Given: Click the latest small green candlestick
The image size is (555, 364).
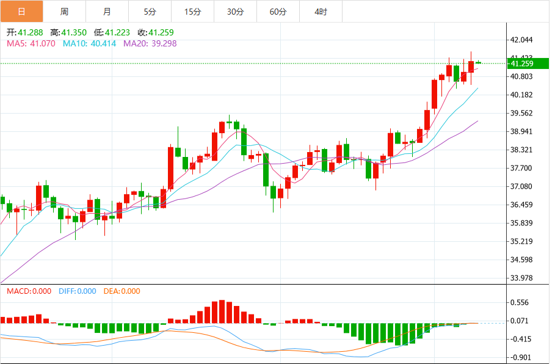Looking at the screenshot, I should 479,63.
